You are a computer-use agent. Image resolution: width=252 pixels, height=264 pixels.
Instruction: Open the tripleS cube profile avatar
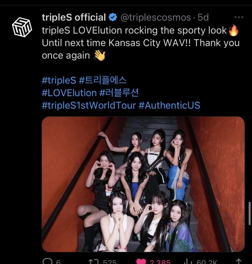pyautogui.click(x=22, y=27)
